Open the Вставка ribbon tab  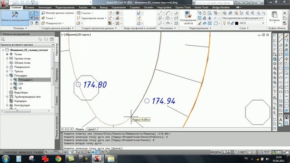pyautogui.click(x=29, y=7)
